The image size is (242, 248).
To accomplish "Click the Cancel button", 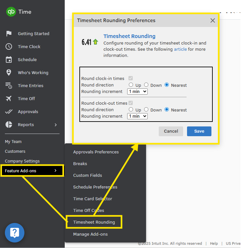I will pos(171,131).
